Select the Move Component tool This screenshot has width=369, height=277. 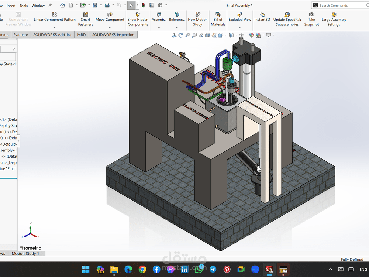110,17
